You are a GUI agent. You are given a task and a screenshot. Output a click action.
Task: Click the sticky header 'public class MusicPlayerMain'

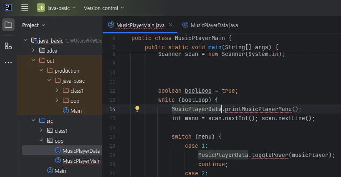coord(178,38)
